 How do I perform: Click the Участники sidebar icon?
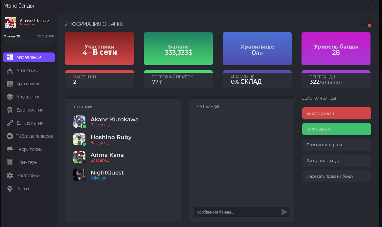pyautogui.click(x=10, y=71)
